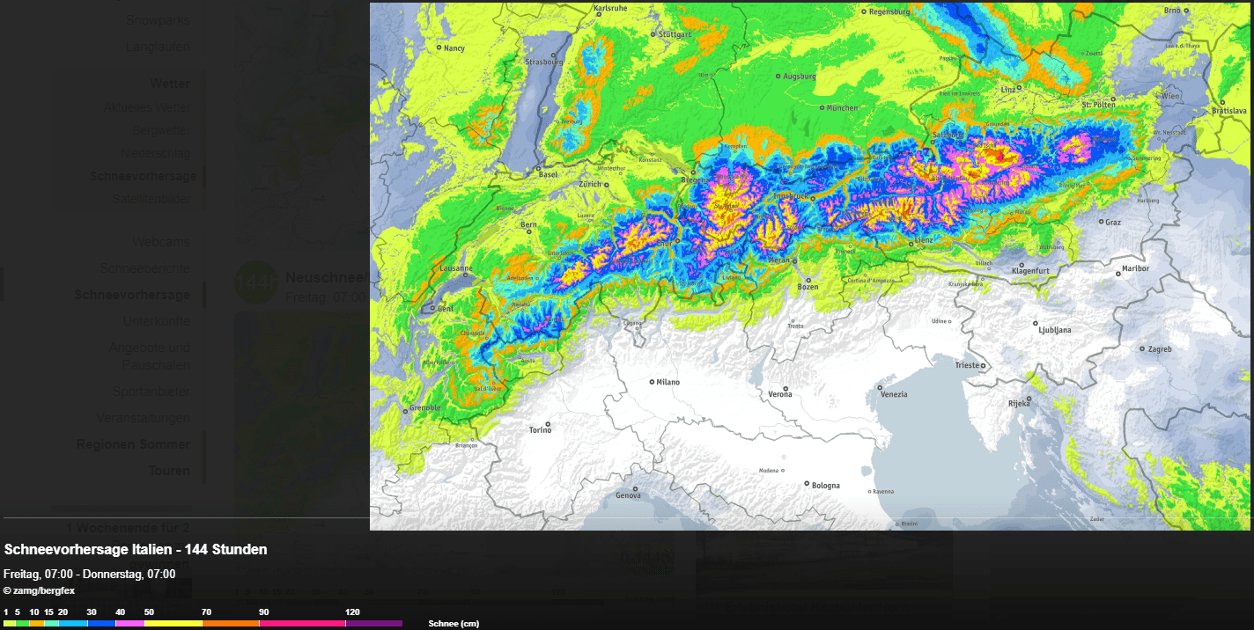Click the dimmed 144h round badge
This screenshot has width=1254, height=630.
point(255,283)
